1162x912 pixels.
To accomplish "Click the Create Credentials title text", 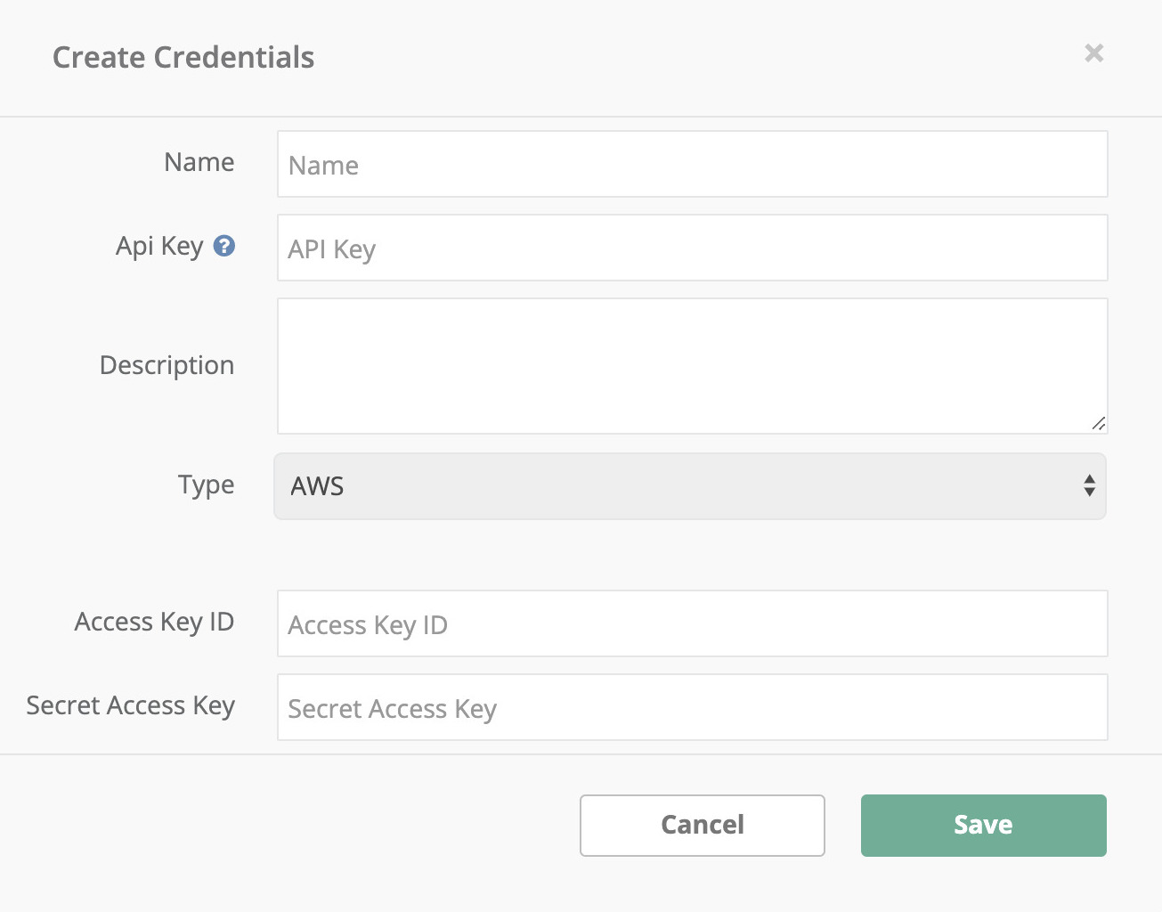I will pyautogui.click(x=183, y=57).
